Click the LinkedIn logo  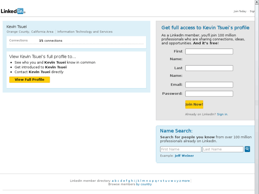point(13,11)
